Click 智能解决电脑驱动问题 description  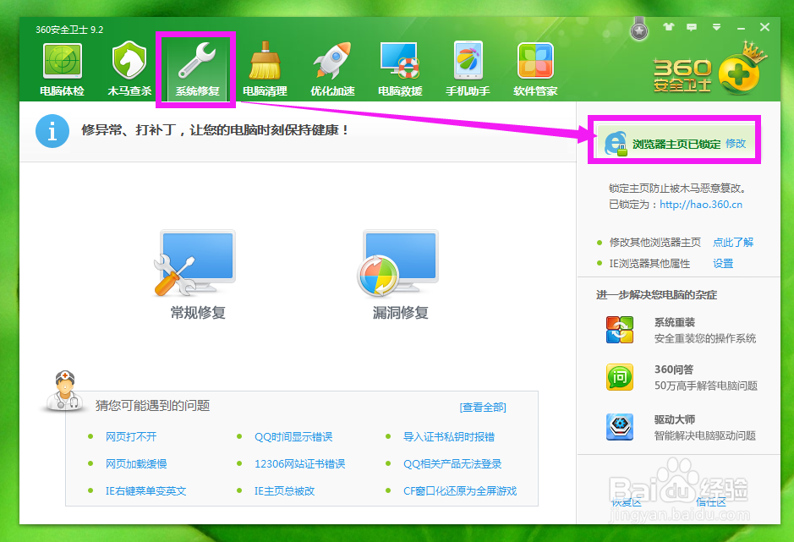point(705,435)
